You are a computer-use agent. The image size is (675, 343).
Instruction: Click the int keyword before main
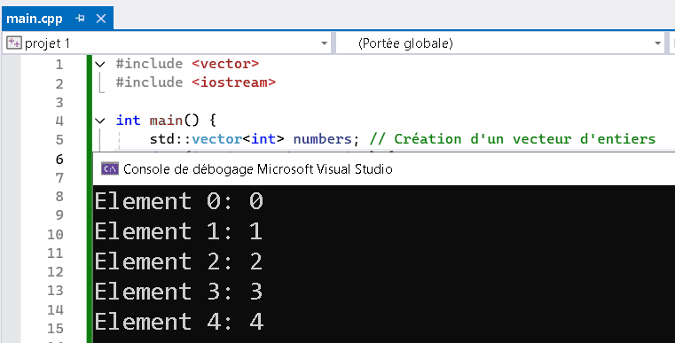129,121
